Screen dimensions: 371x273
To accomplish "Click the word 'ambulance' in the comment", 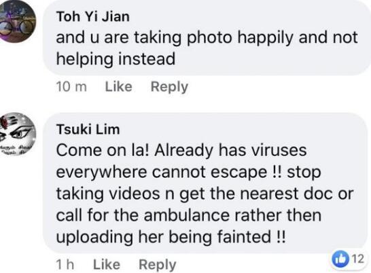I will pos(187,215).
